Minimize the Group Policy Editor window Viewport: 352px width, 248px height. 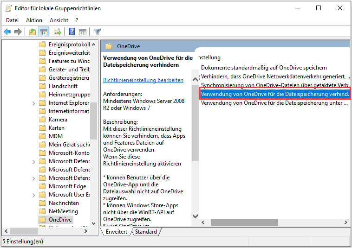tap(298, 8)
